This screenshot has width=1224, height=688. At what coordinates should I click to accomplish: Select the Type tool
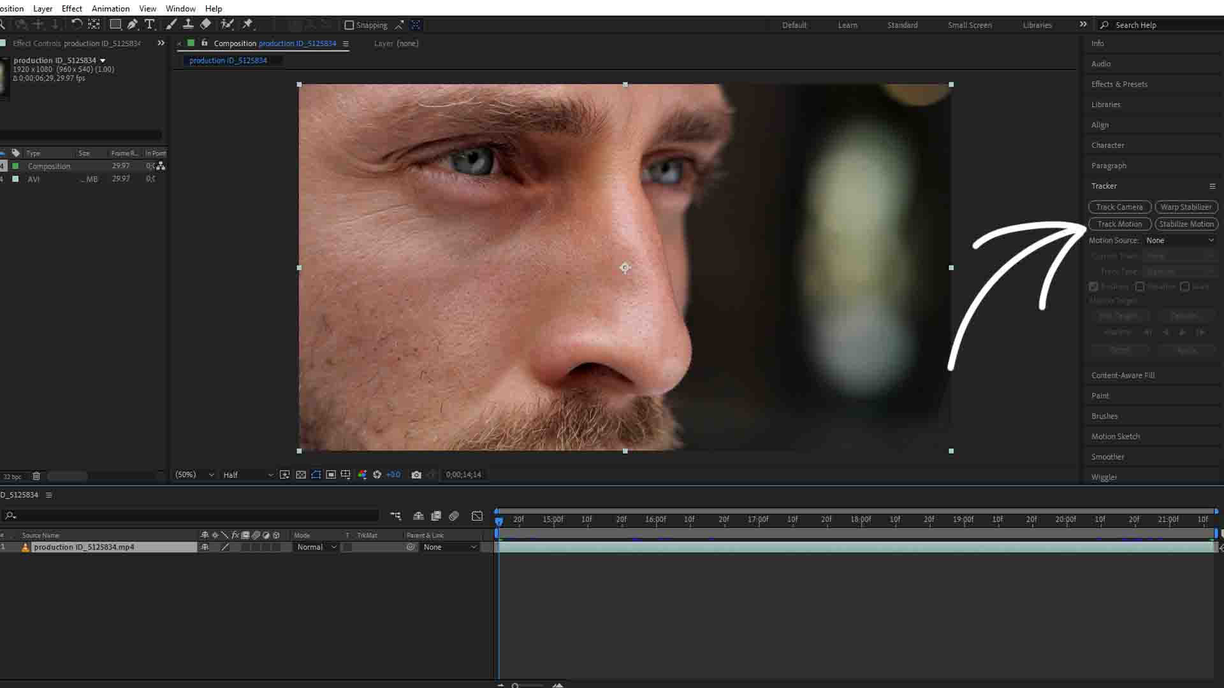150,25
